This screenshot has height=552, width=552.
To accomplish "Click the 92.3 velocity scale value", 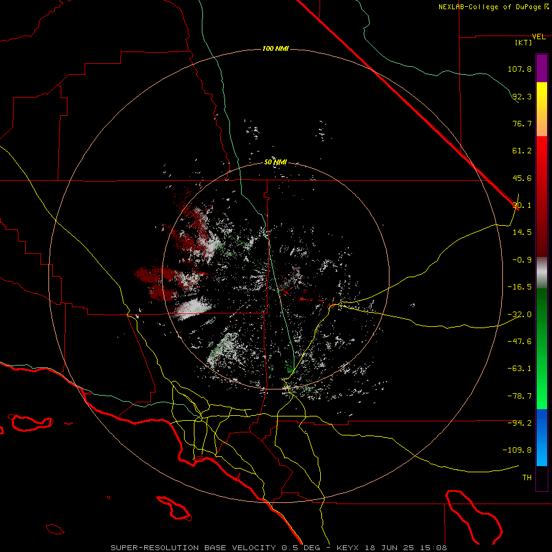I will tap(522, 96).
